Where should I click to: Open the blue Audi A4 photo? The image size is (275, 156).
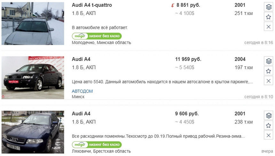[33, 132]
